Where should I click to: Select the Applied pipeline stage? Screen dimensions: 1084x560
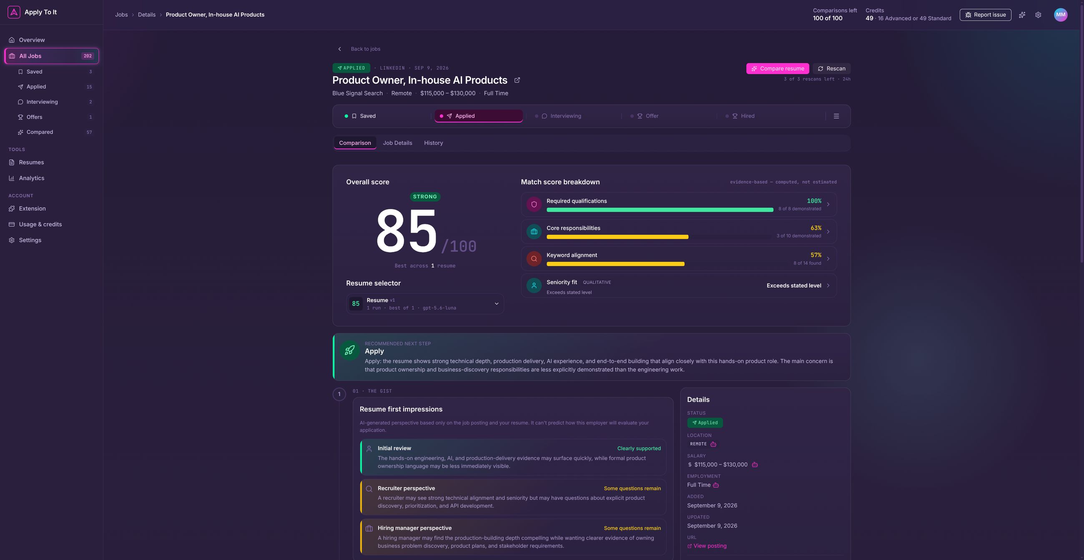(x=479, y=116)
